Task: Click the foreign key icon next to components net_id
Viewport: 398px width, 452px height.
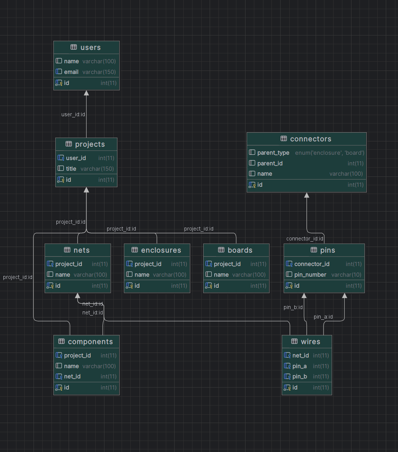Action: click(x=59, y=377)
